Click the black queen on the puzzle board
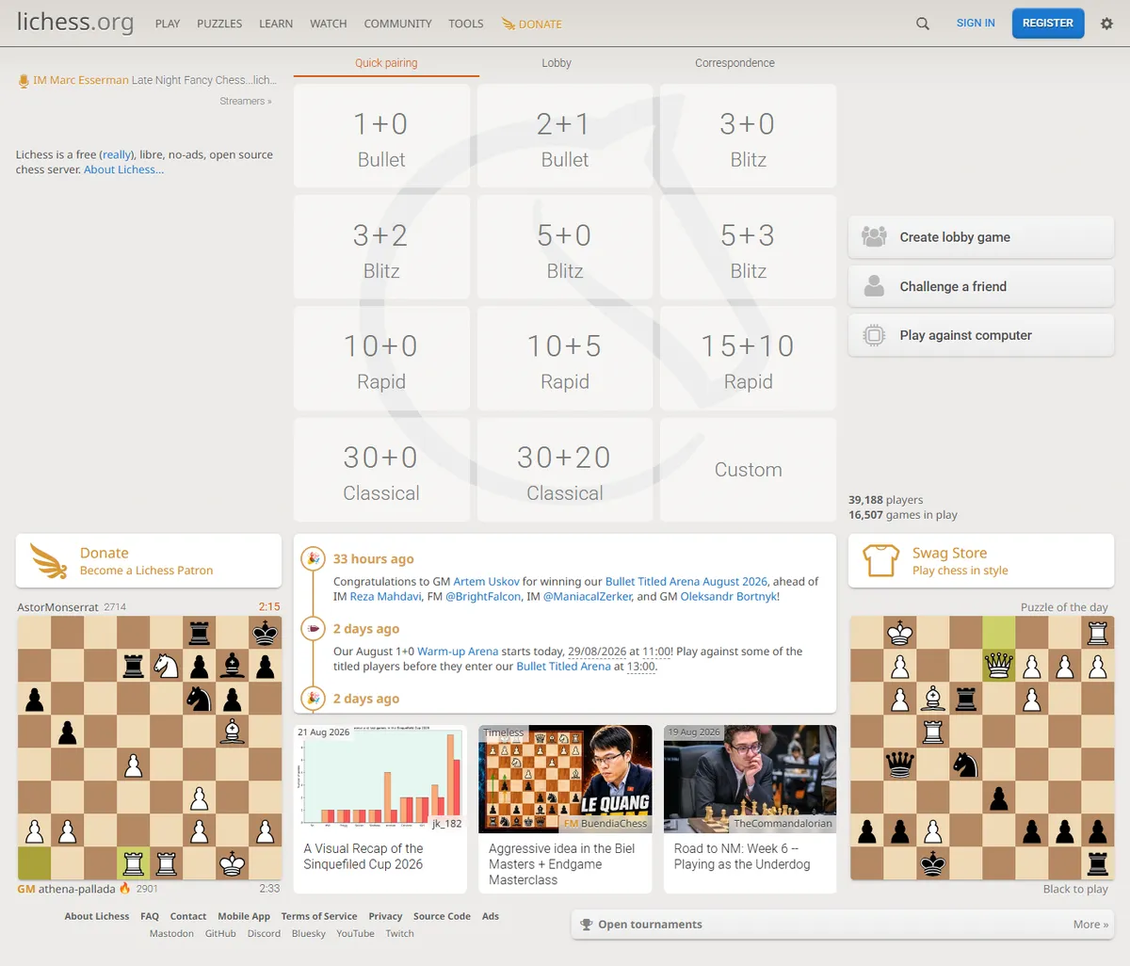 pyautogui.click(x=900, y=764)
